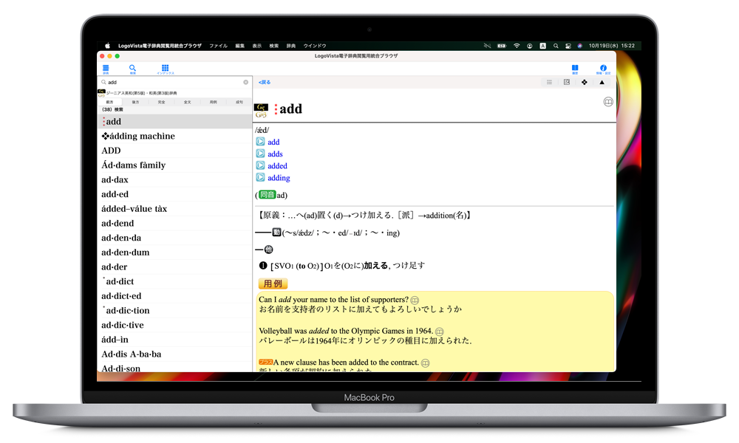Open the 情報・設定 info icon
Image resolution: width=739 pixels, height=443 pixels.
pyautogui.click(x=603, y=69)
